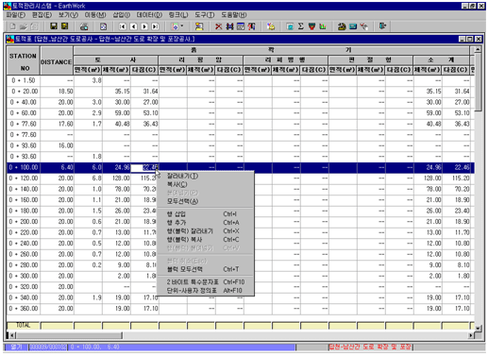The height and width of the screenshot is (356, 488).
Task: Jump to first record navigation icon
Action: (x=123, y=26)
